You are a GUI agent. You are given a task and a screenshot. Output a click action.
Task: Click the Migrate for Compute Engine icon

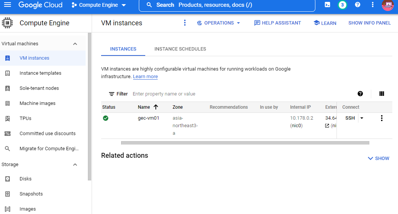(8, 148)
